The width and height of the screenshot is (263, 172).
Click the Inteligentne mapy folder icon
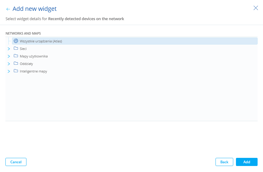click(16, 71)
